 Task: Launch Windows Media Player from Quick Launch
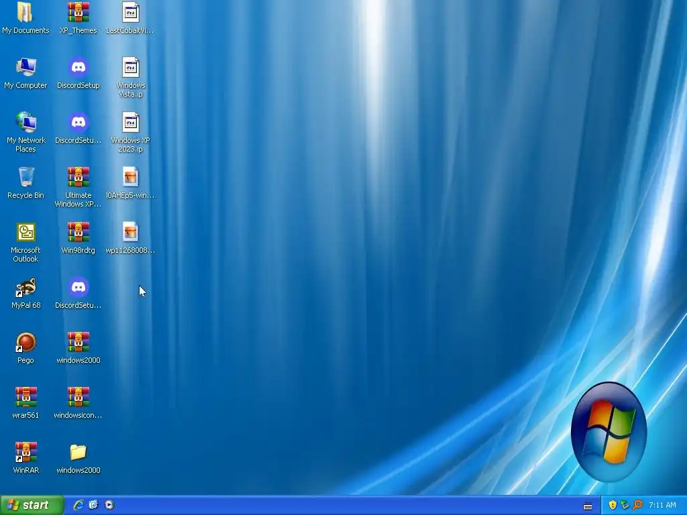click(x=109, y=505)
